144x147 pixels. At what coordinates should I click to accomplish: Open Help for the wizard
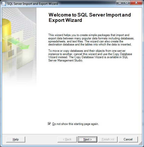coord(16,139)
